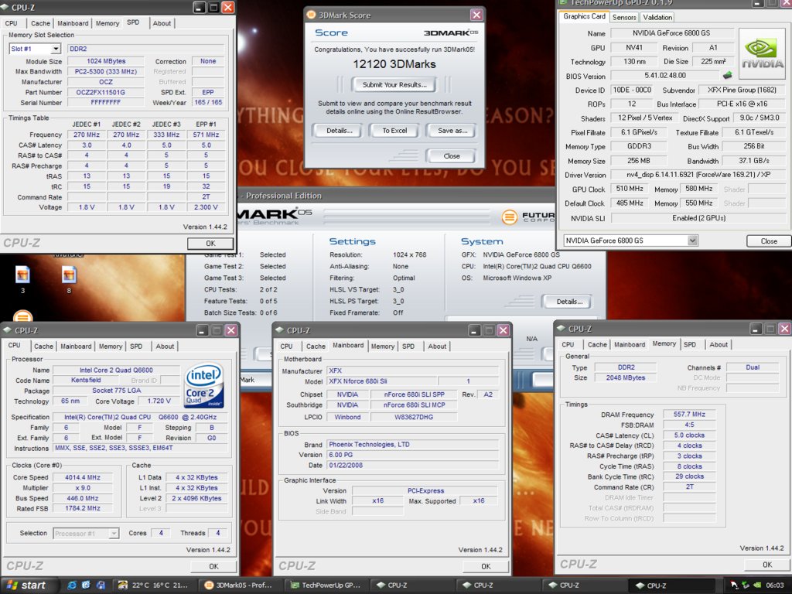Click the part number 'OCZ2FX11501G'
This screenshot has width=792, height=594.
click(x=105, y=93)
